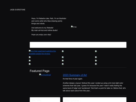This screenshot has width=136, height=102.
Task: Click 'My main art-hub and online studio!' text
Action: pos(44,30)
